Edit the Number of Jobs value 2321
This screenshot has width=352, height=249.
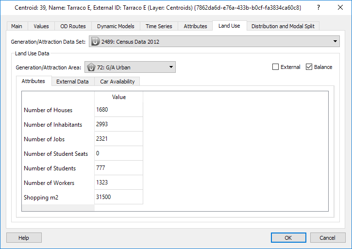(118, 139)
